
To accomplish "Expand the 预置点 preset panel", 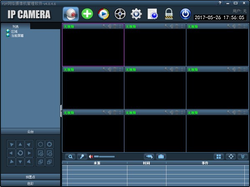I will [30, 177].
